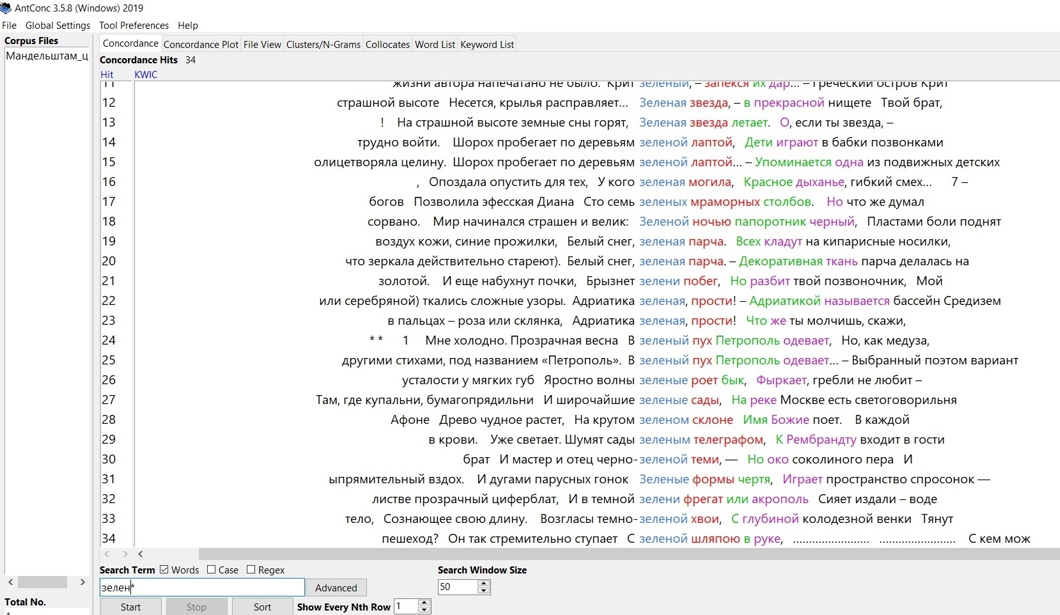Click the KWIC scrollbar left arrow
The height and width of the screenshot is (615, 1060).
[x=140, y=554]
